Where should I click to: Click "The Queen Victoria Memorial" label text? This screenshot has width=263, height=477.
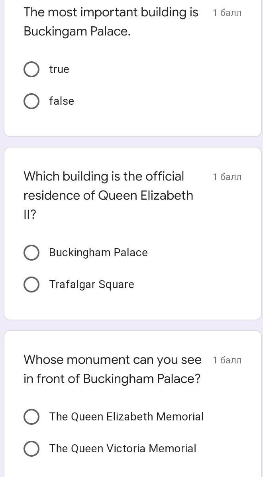pos(122,449)
